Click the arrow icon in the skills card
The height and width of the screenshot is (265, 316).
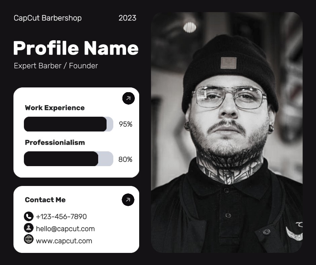[x=128, y=98]
